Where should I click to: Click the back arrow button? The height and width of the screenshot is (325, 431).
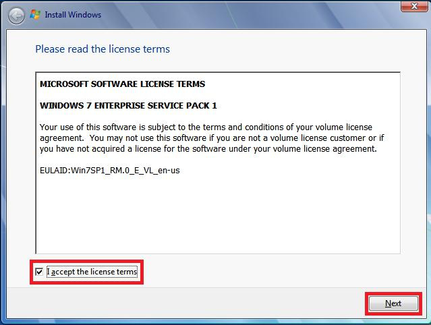(x=16, y=16)
